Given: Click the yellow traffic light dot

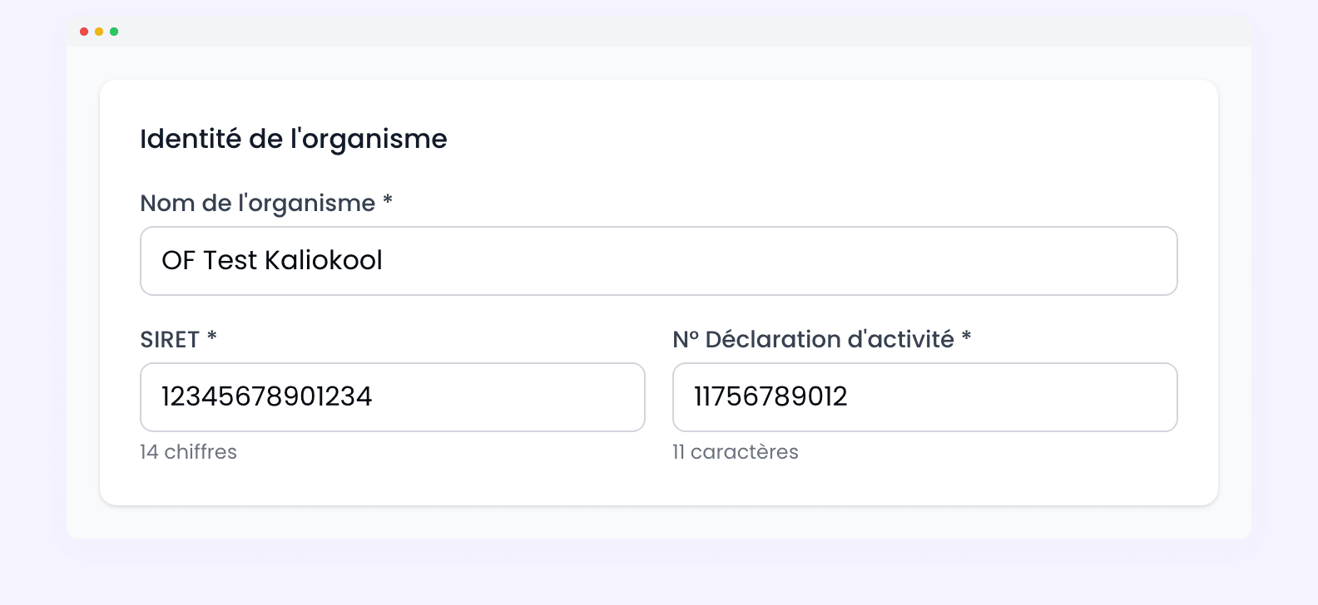Looking at the screenshot, I should click(99, 31).
